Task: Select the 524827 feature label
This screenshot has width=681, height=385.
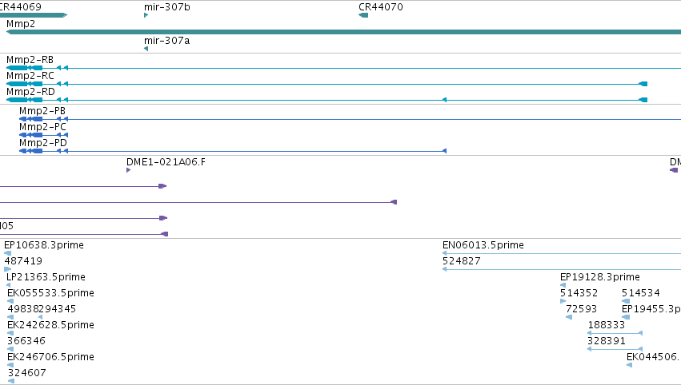Action: pos(462,261)
